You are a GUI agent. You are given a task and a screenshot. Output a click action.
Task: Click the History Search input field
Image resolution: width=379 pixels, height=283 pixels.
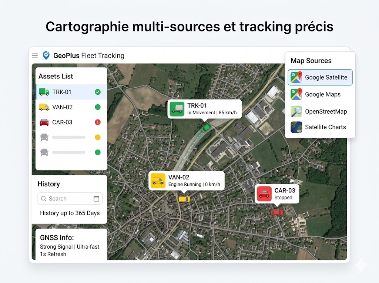[x=70, y=198]
